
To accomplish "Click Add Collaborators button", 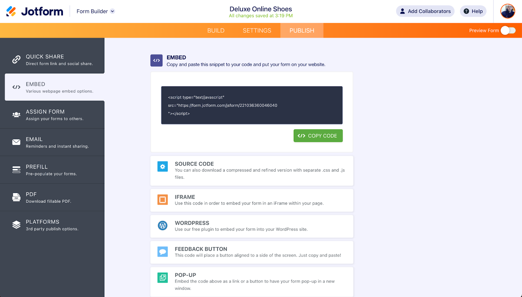I will (x=425, y=11).
